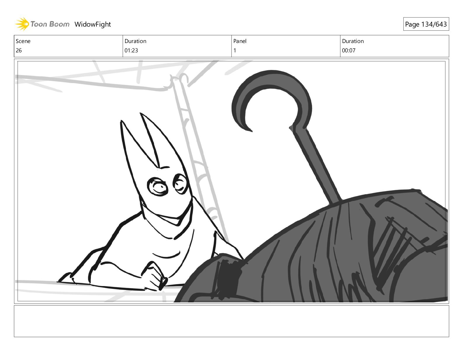Select panel number '1'
Image resolution: width=463 pixels, height=358 pixels.
(235, 50)
